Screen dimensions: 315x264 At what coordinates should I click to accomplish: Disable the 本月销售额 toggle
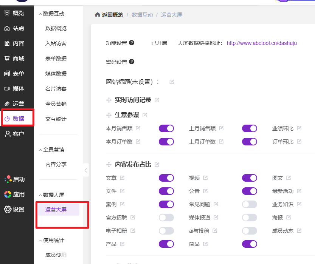(166, 128)
